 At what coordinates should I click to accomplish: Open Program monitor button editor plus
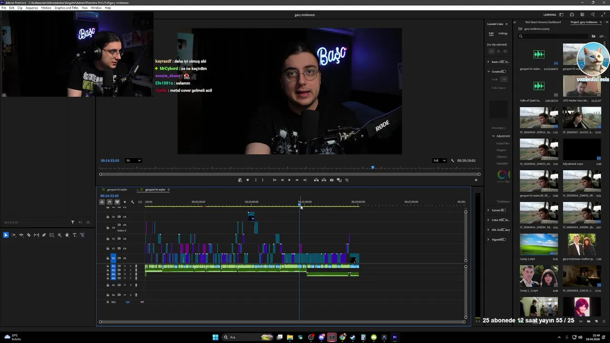(476, 180)
